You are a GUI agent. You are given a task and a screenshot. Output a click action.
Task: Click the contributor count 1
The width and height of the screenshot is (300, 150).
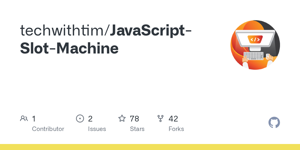point(34,119)
